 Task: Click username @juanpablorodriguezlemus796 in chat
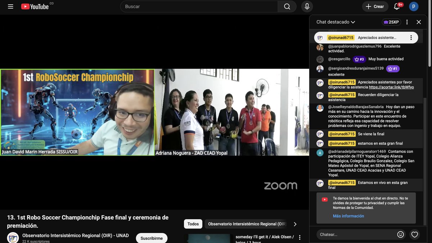point(355,46)
